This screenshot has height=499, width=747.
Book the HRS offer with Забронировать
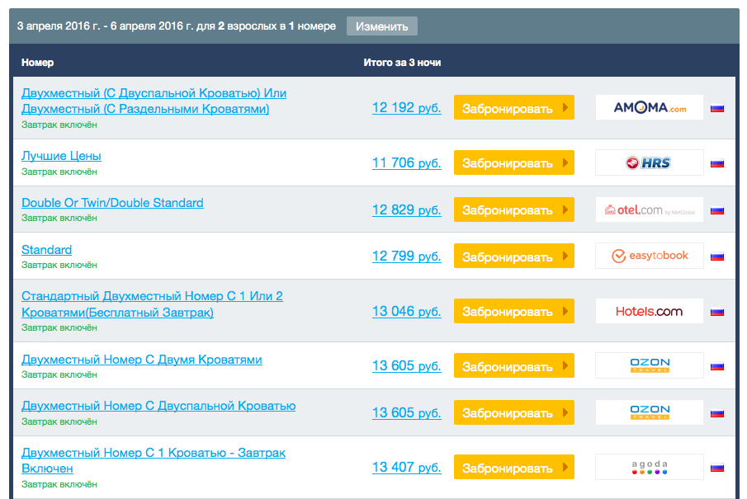point(513,163)
